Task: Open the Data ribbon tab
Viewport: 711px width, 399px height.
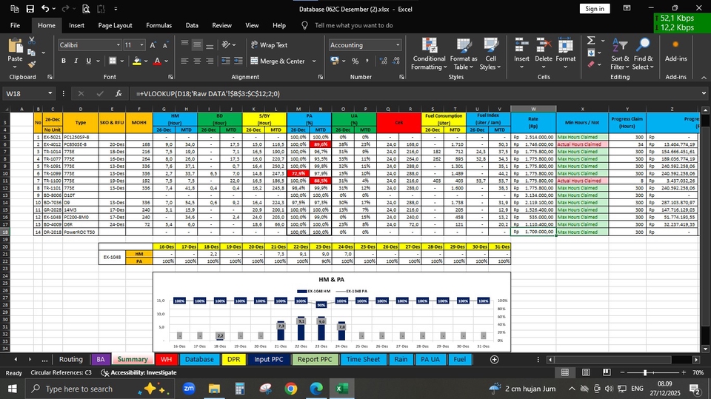Action: point(192,25)
